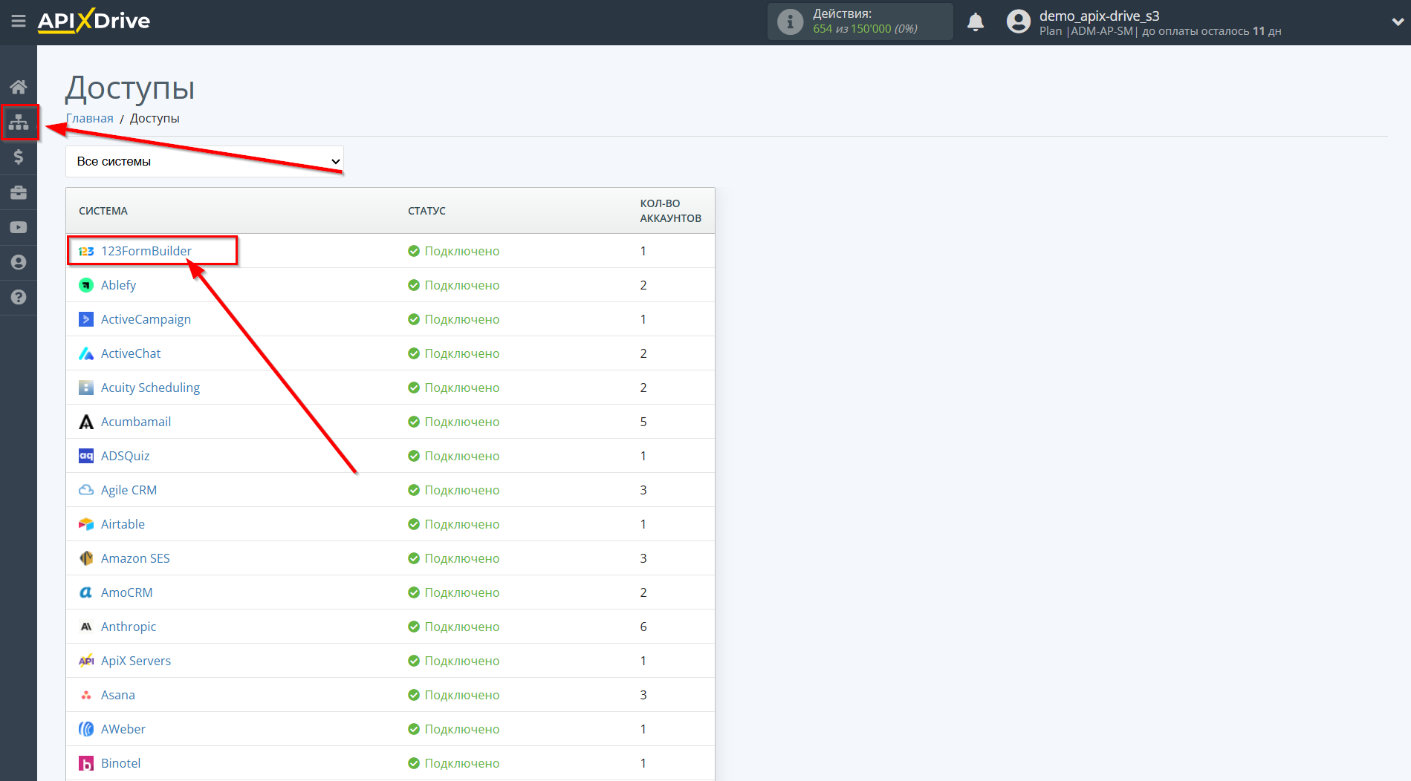
Task: Click the Acuity Scheduling logo icon
Action: click(86, 388)
